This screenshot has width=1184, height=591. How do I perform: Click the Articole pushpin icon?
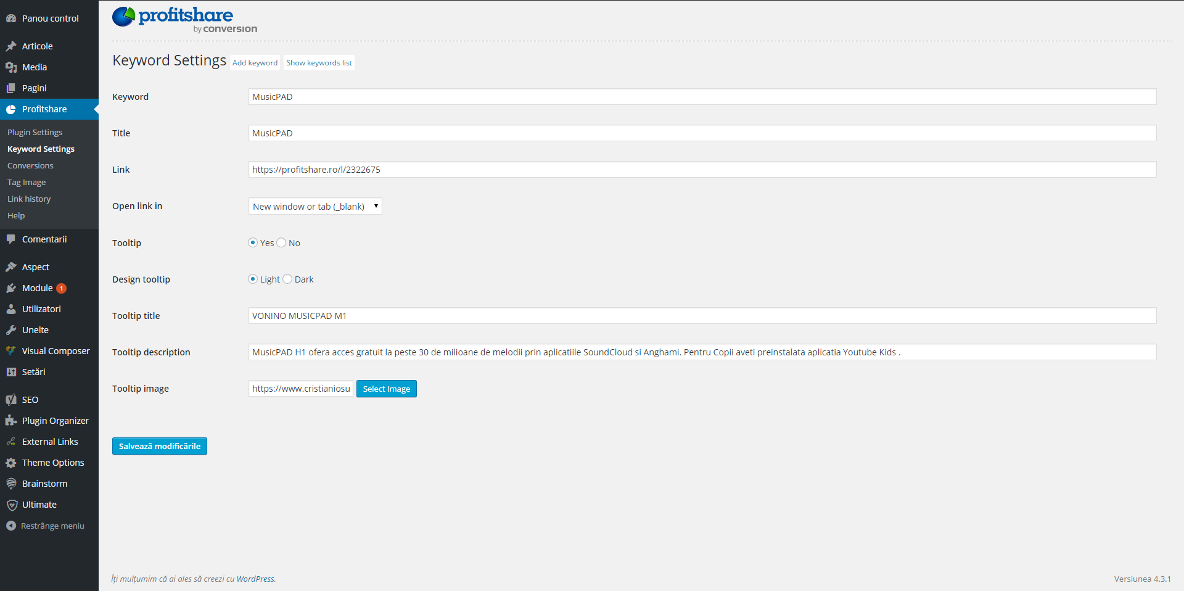[11, 46]
